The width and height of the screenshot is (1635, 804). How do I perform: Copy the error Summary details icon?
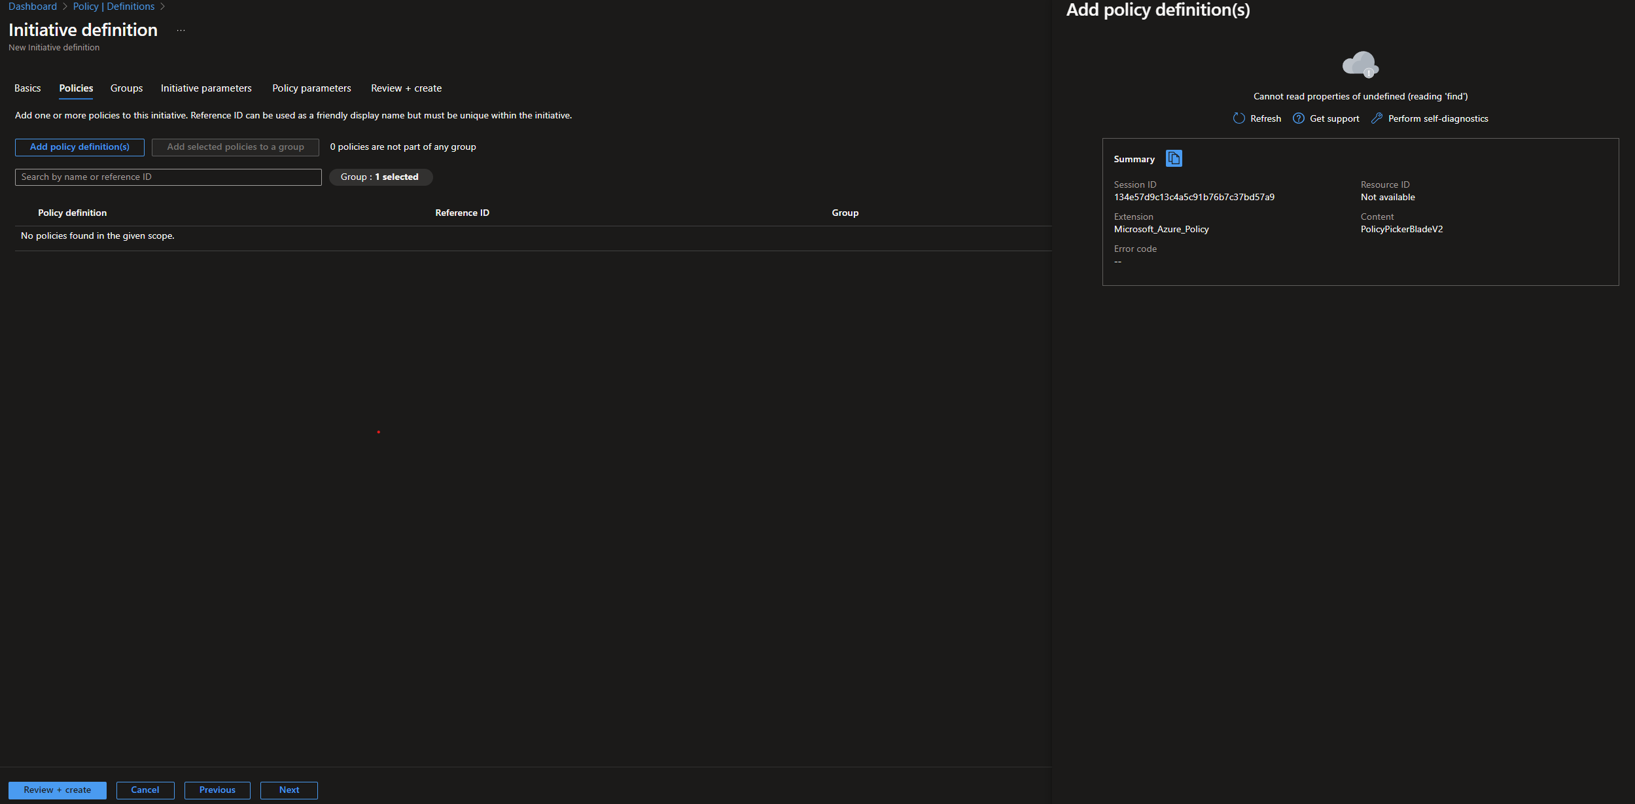1174,158
